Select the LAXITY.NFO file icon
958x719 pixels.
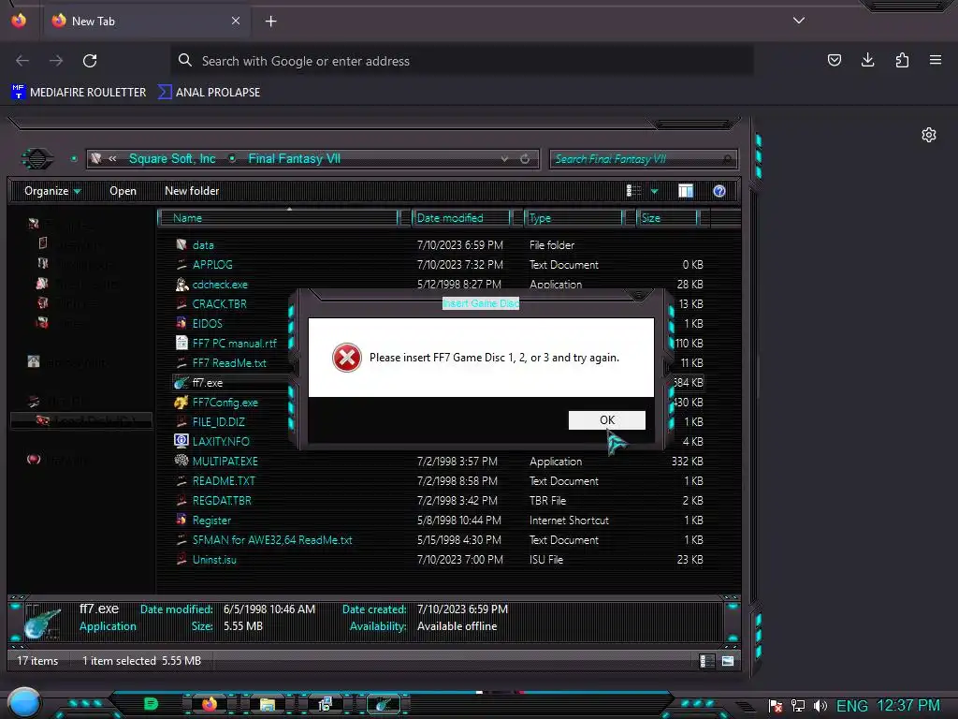click(x=181, y=441)
